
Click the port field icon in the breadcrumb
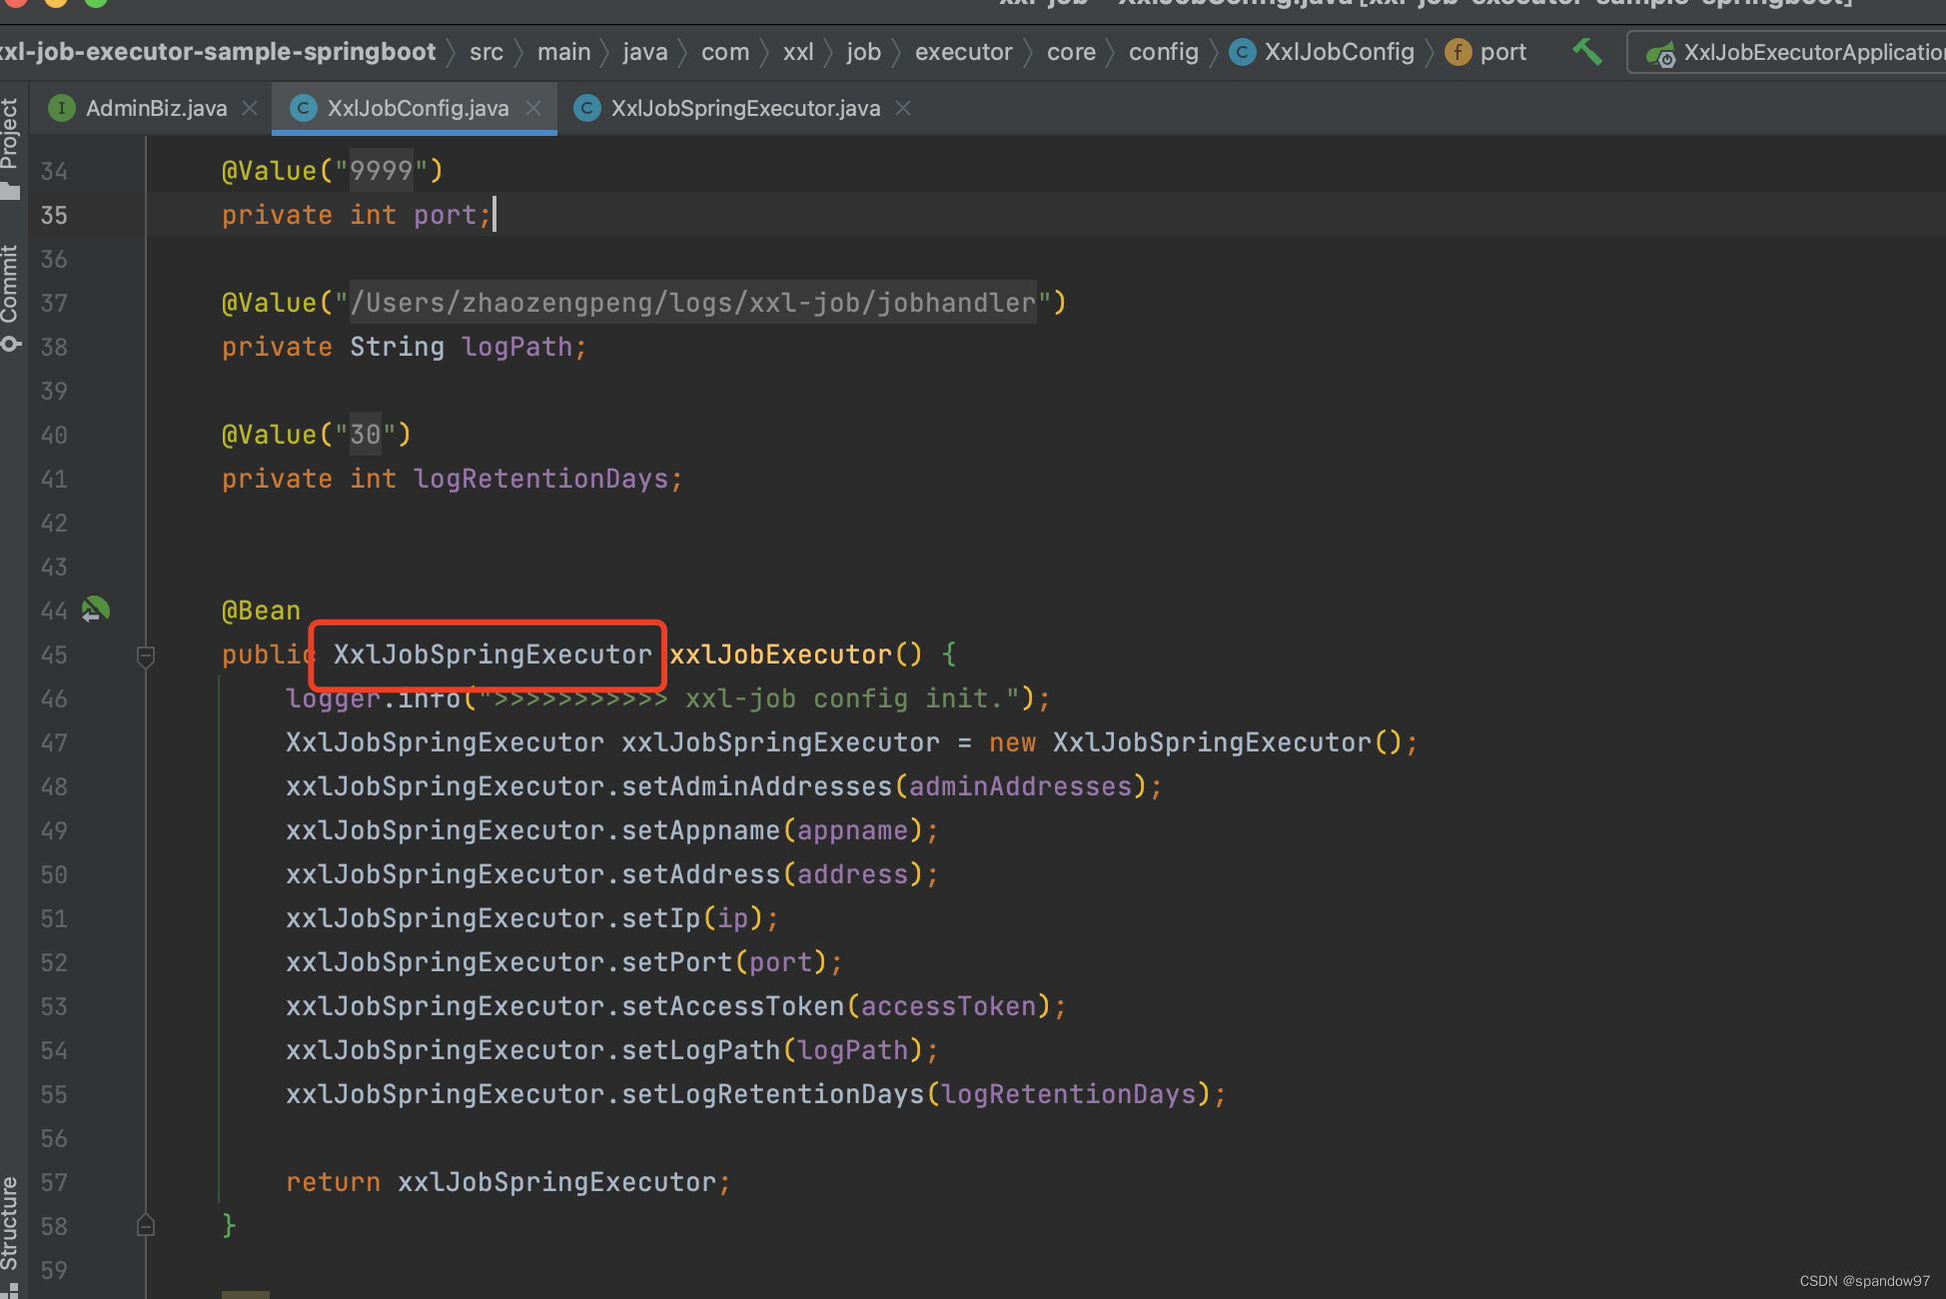coord(1459,52)
